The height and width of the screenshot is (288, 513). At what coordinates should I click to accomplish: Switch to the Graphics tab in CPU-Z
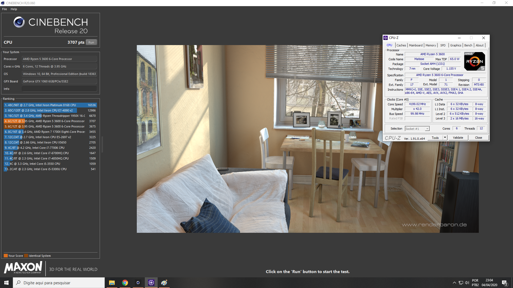(x=456, y=45)
